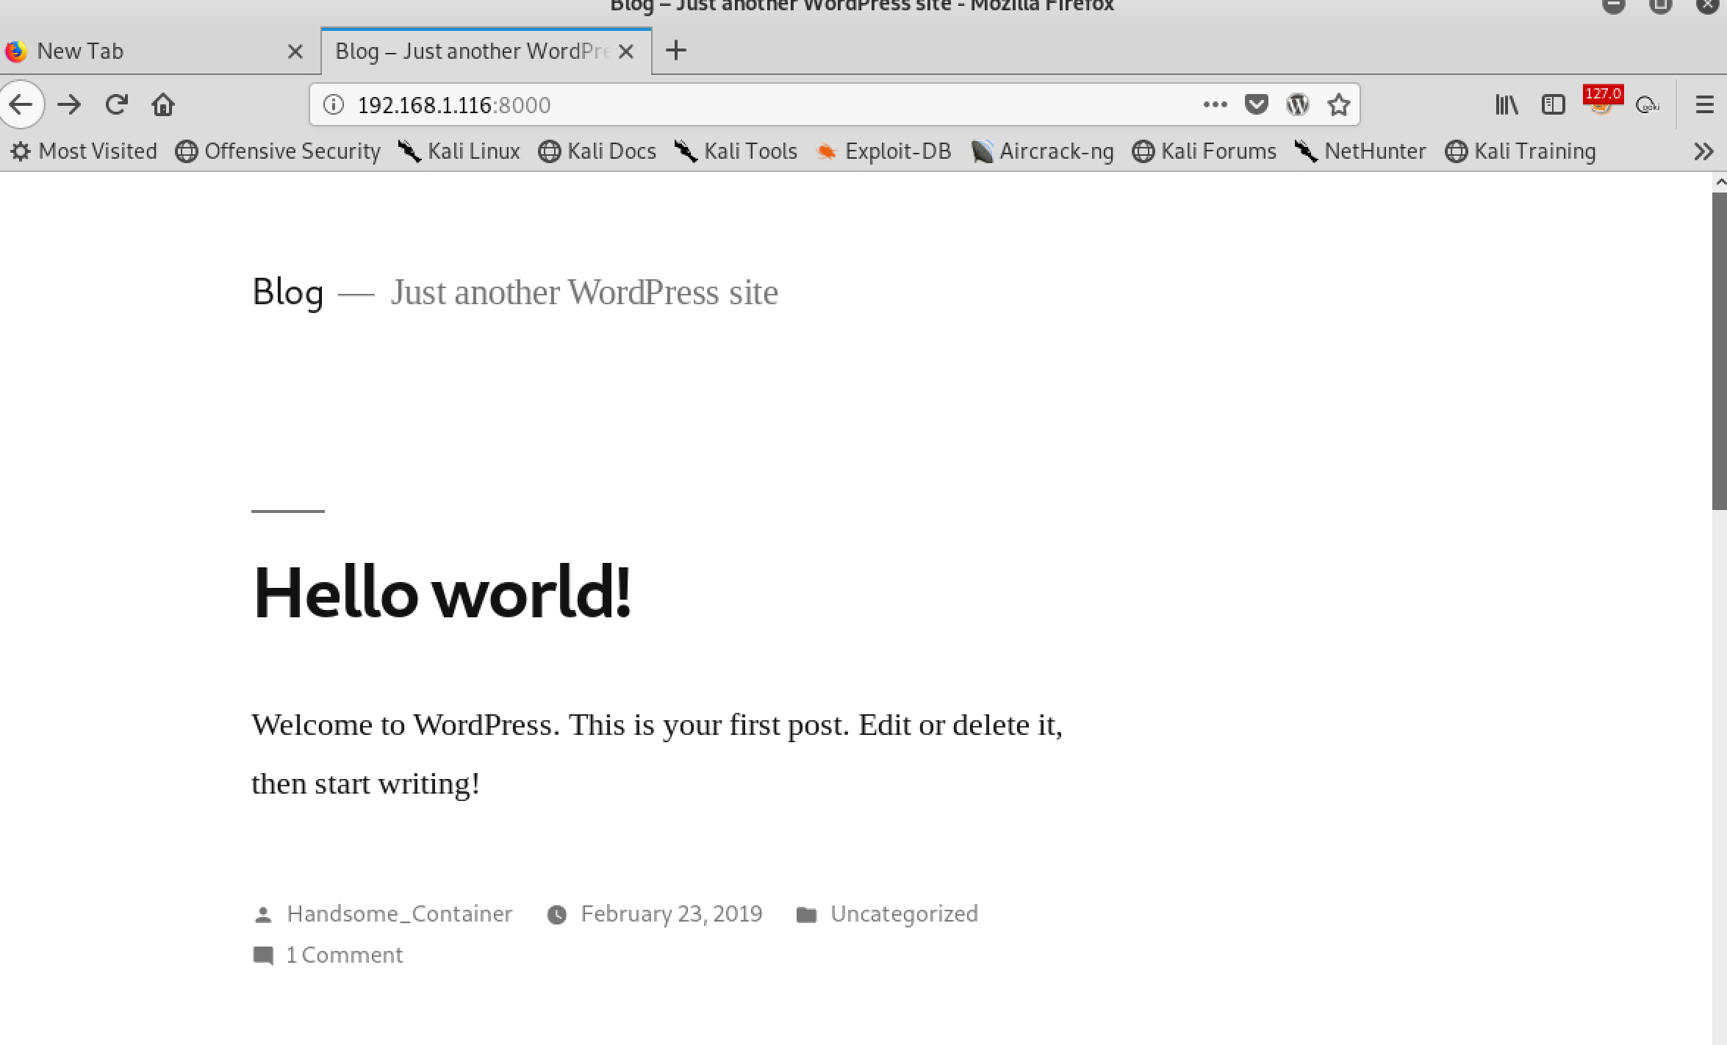Close the New Tab tab
This screenshot has height=1045, width=1727.
(x=295, y=51)
